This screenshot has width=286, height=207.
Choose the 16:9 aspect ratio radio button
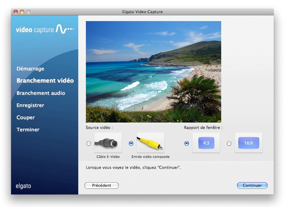point(229,144)
